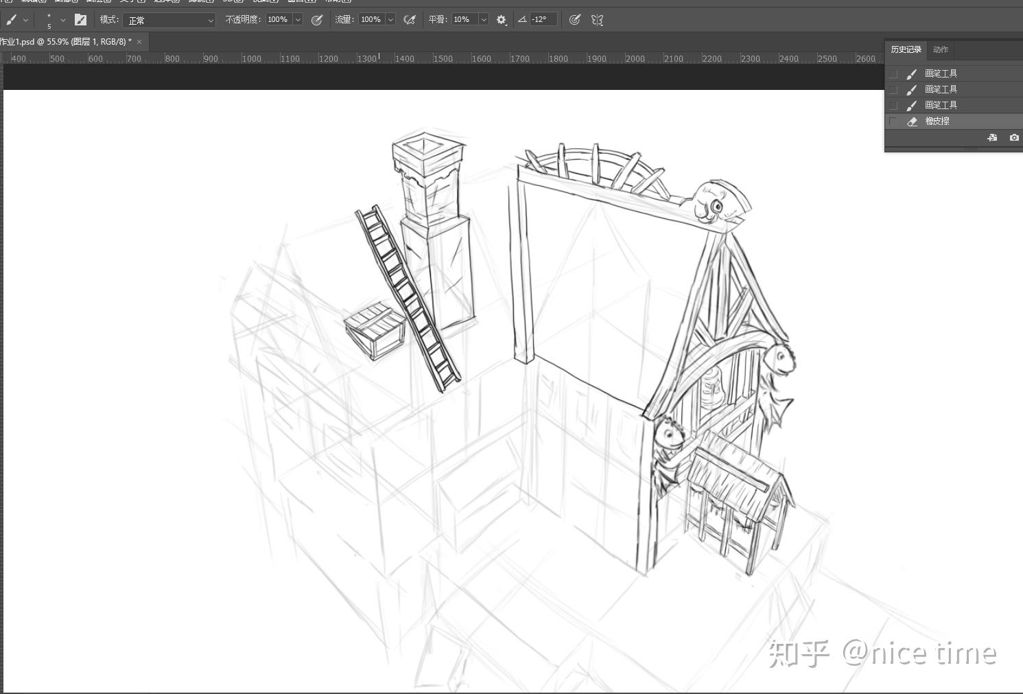Set history brush source on the 橡皮擦 row
The image size is (1023, 694).
pyautogui.click(x=893, y=122)
